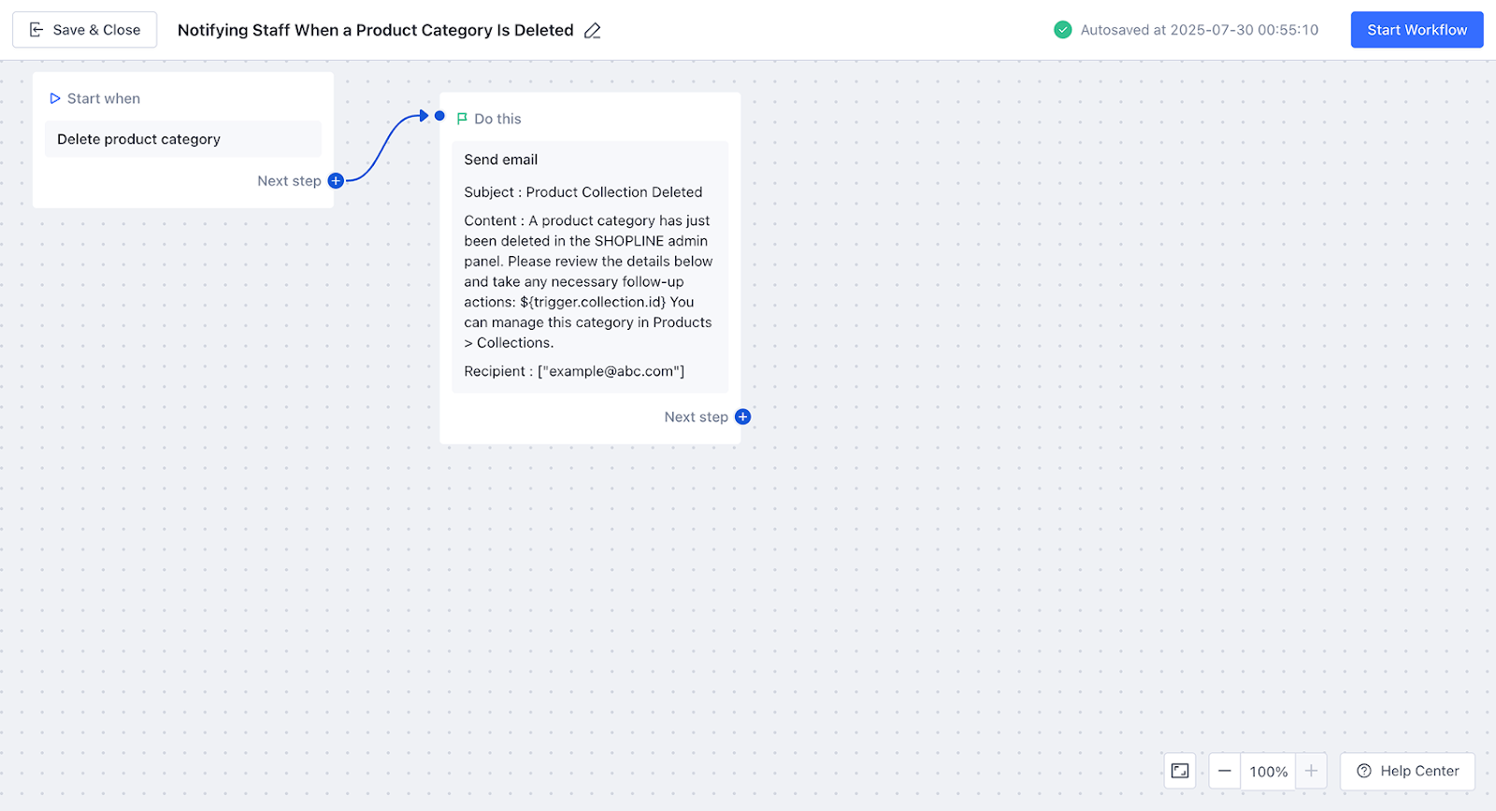Click the email Subject line

coord(583,192)
